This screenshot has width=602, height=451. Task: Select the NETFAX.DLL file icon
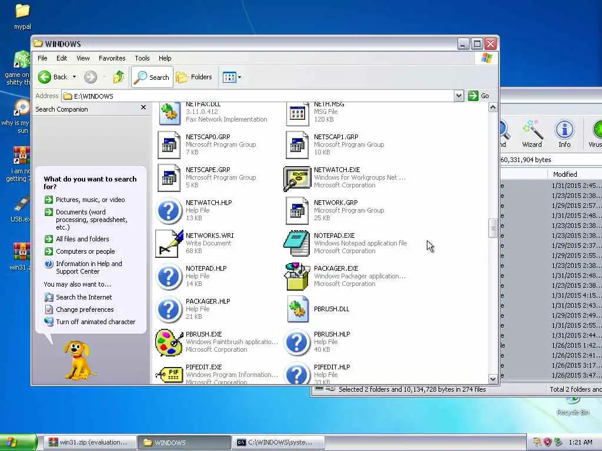pyautogui.click(x=170, y=113)
